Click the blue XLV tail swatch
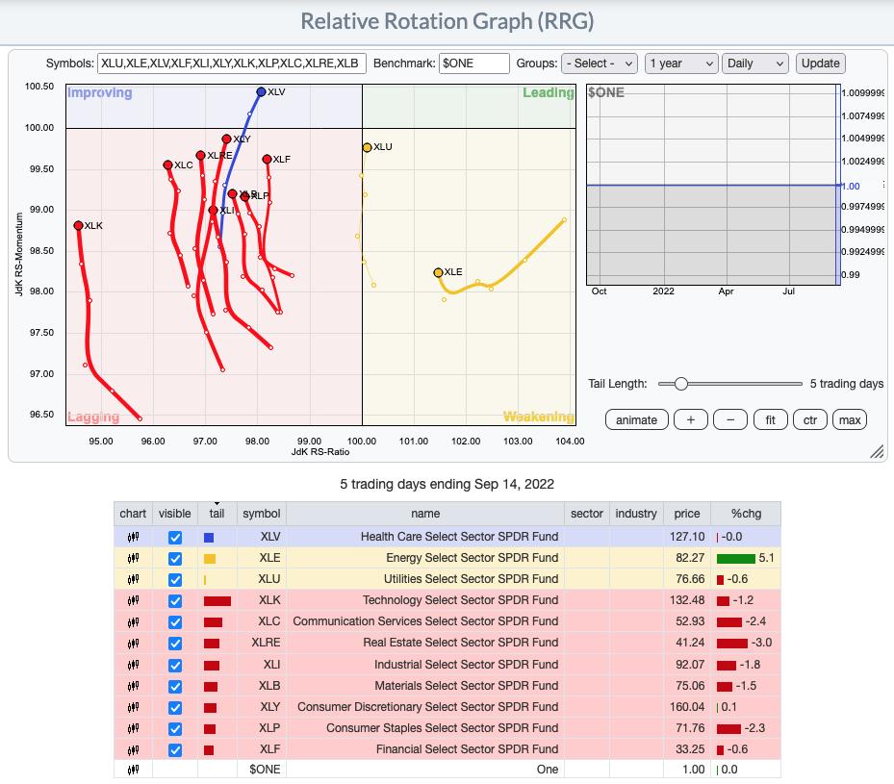Image resolution: width=894 pixels, height=784 pixels. pyautogui.click(x=209, y=538)
